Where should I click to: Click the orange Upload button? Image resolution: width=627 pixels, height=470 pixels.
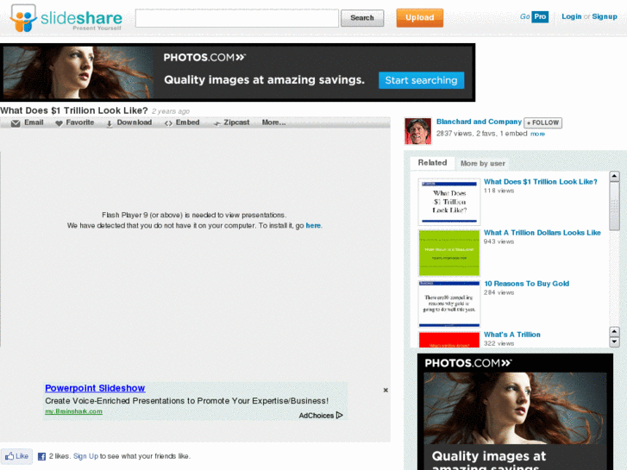419,18
